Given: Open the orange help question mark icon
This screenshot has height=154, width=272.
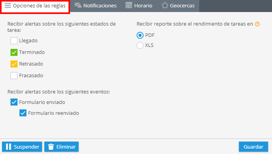Looking at the screenshot, I should pyautogui.click(x=257, y=24).
